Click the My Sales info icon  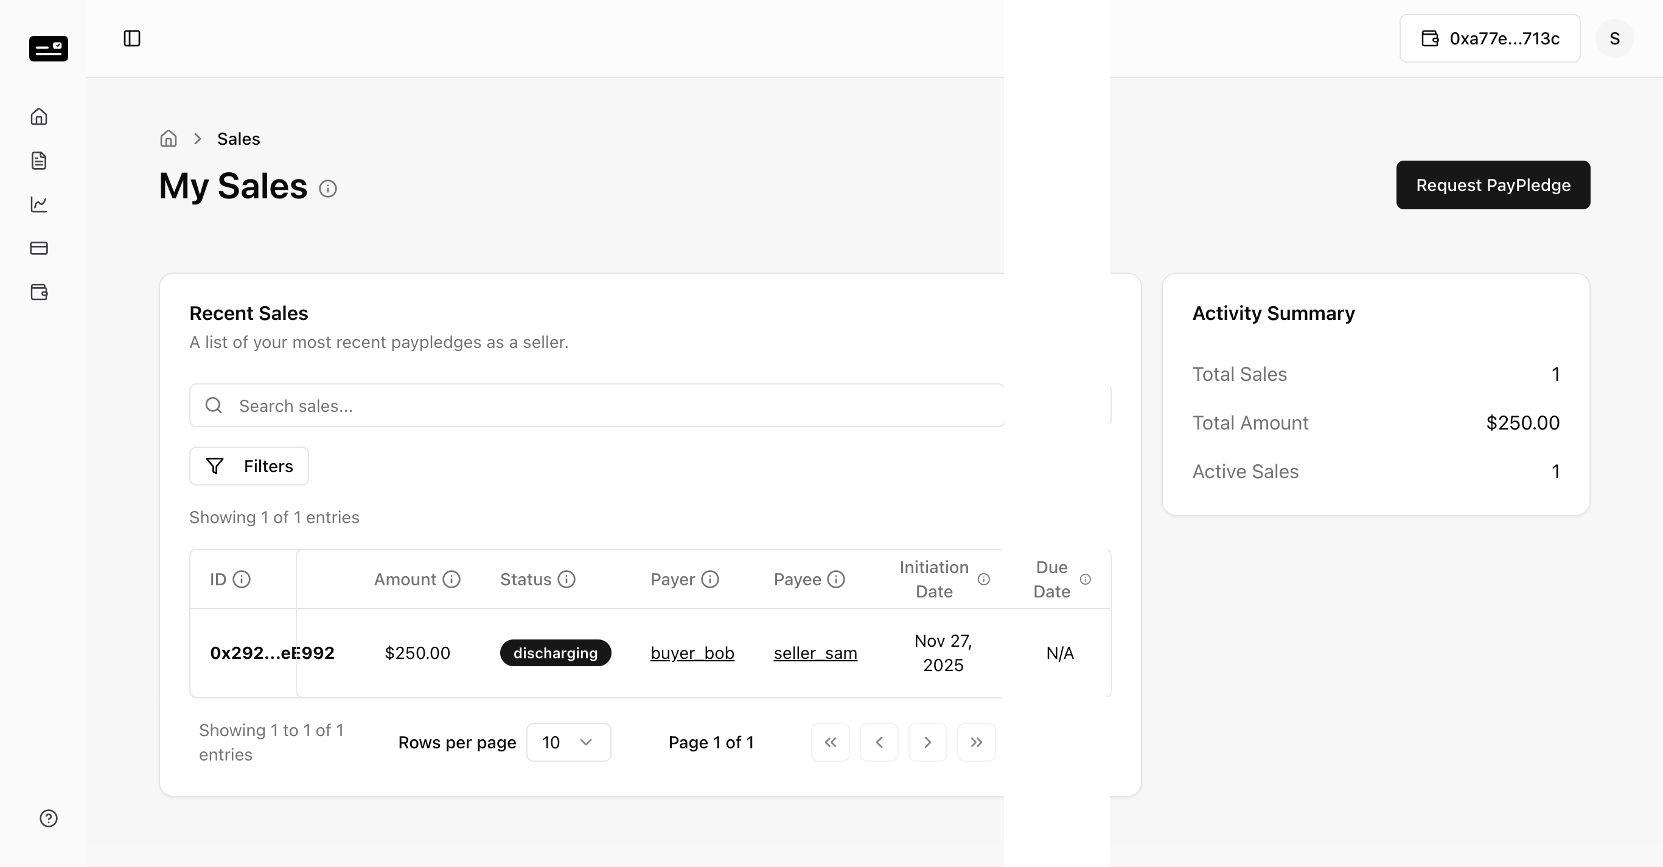pos(328,189)
